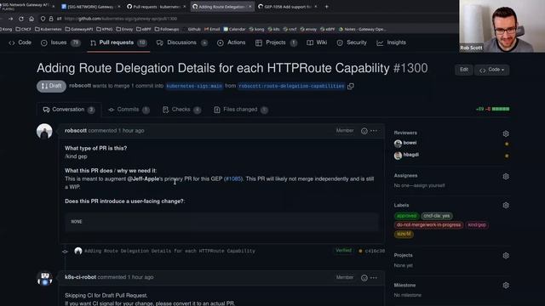Go to browser home page icon

point(32,19)
